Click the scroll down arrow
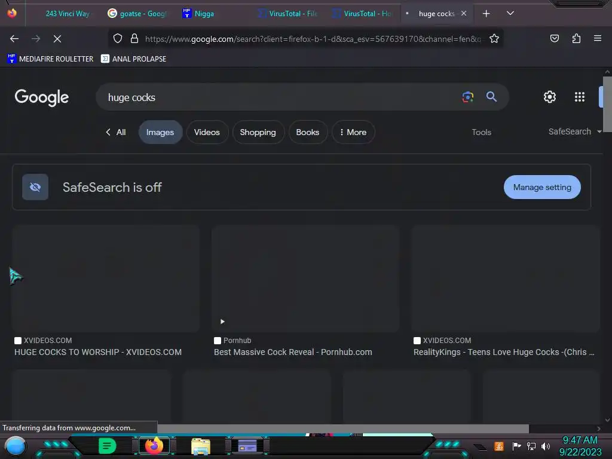 pos(607,420)
